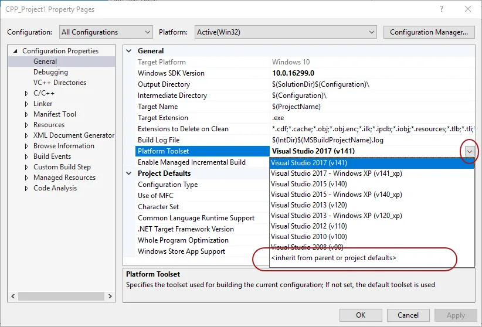
Task: Open the Configuration dropdown
Action: coord(106,32)
